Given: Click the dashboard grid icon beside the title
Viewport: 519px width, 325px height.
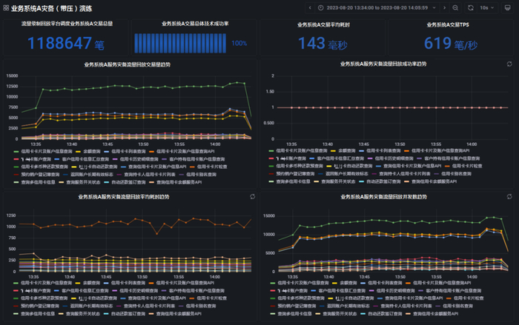Looking at the screenshot, I should [6, 8].
